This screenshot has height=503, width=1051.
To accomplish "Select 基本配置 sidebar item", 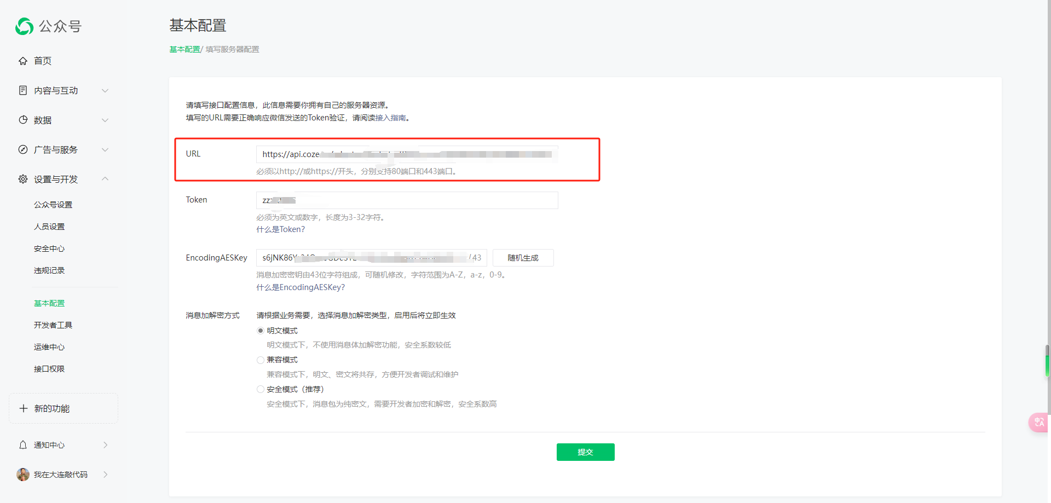I will tap(49, 303).
